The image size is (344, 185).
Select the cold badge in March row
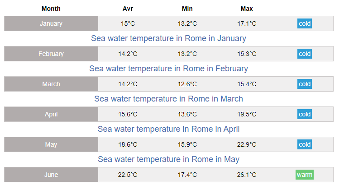[x=305, y=84]
